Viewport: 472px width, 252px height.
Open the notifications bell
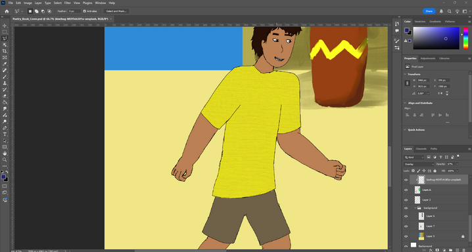441,11
